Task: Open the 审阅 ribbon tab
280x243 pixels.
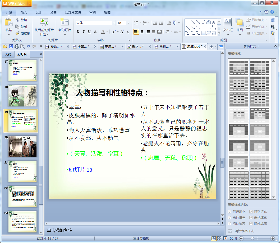Action: click(x=93, y=12)
